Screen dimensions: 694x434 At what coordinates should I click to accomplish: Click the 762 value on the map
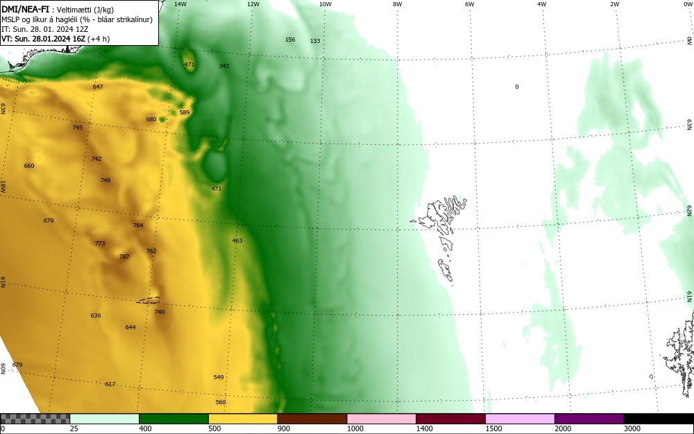(x=151, y=251)
